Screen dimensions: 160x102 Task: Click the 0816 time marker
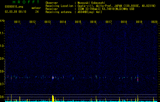point(93,22)
